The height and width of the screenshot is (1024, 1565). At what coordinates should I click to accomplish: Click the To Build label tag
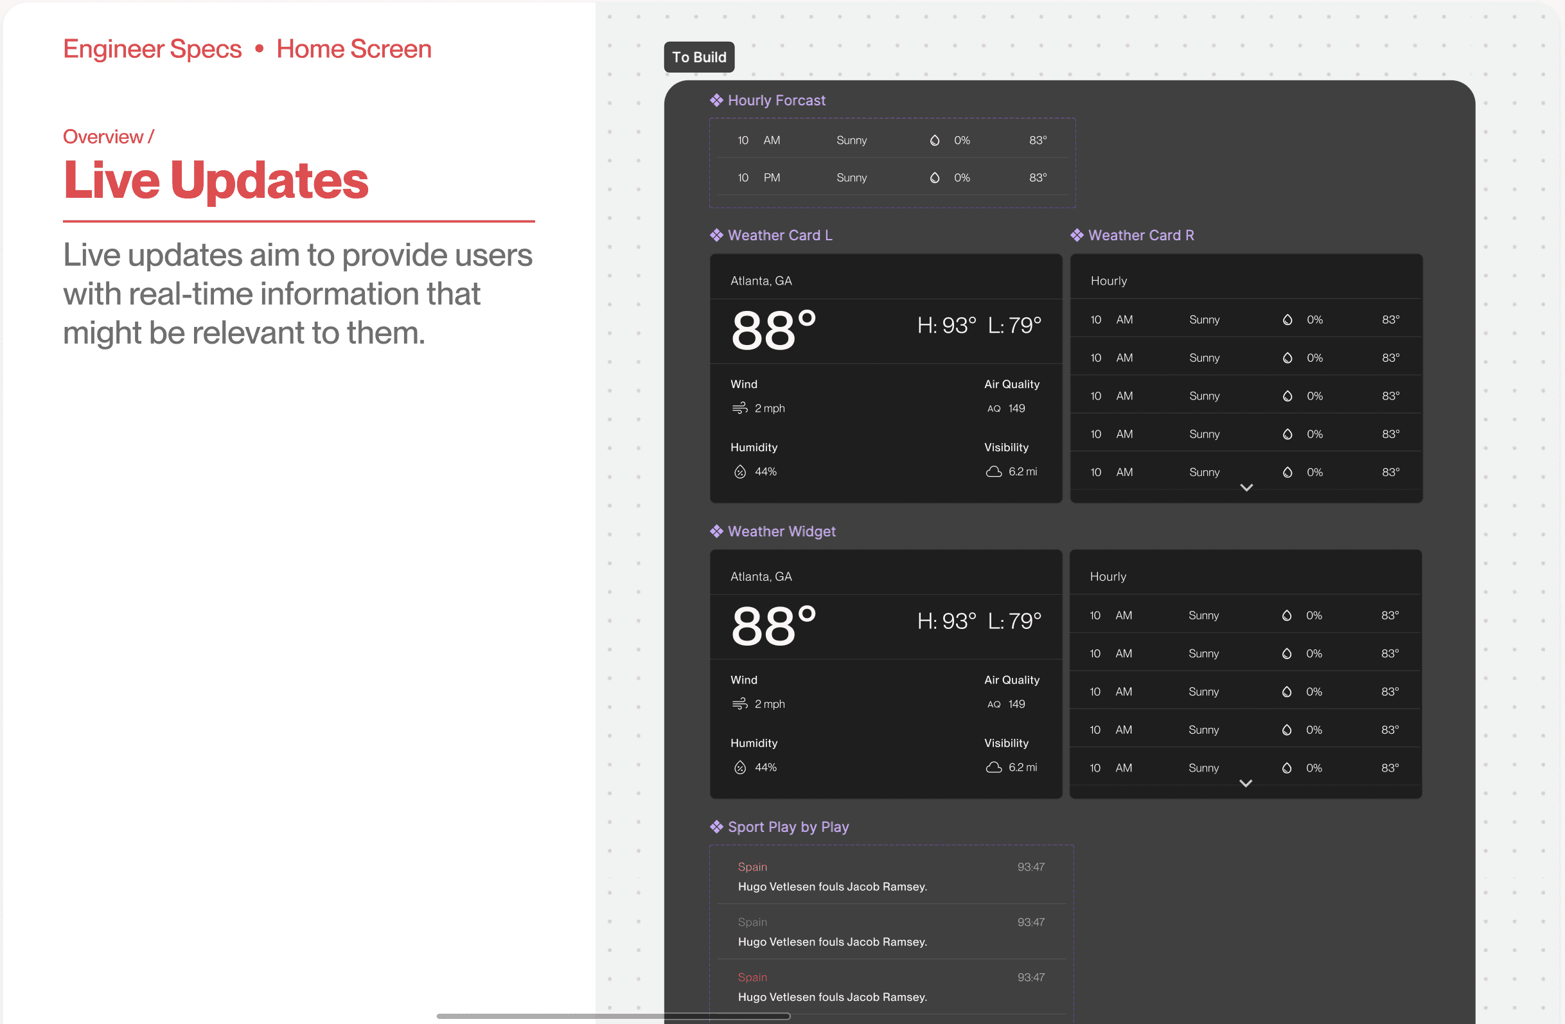click(698, 57)
